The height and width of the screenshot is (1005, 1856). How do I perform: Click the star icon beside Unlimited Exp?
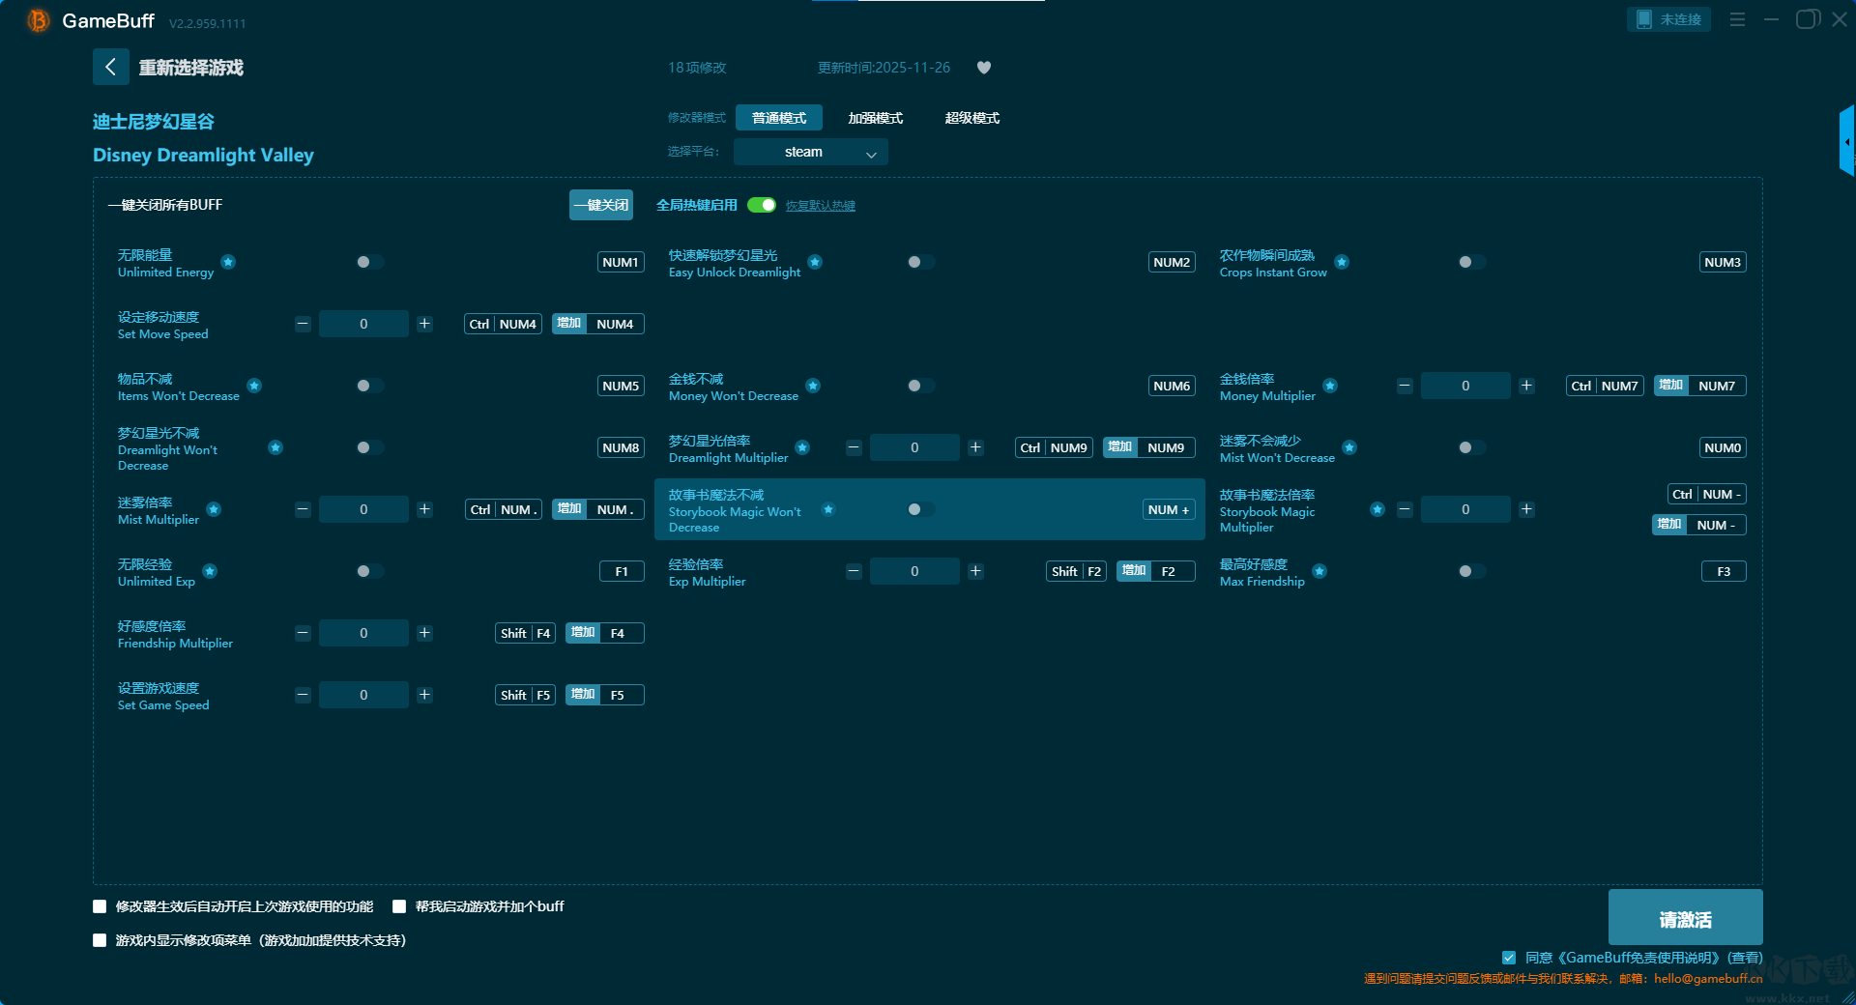[x=210, y=571]
